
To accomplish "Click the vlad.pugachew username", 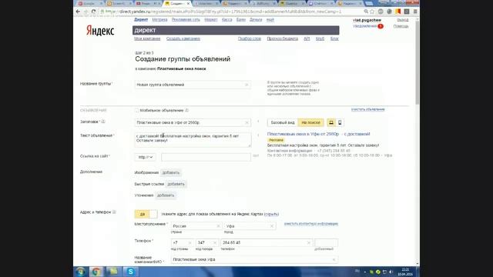I will point(367,20).
